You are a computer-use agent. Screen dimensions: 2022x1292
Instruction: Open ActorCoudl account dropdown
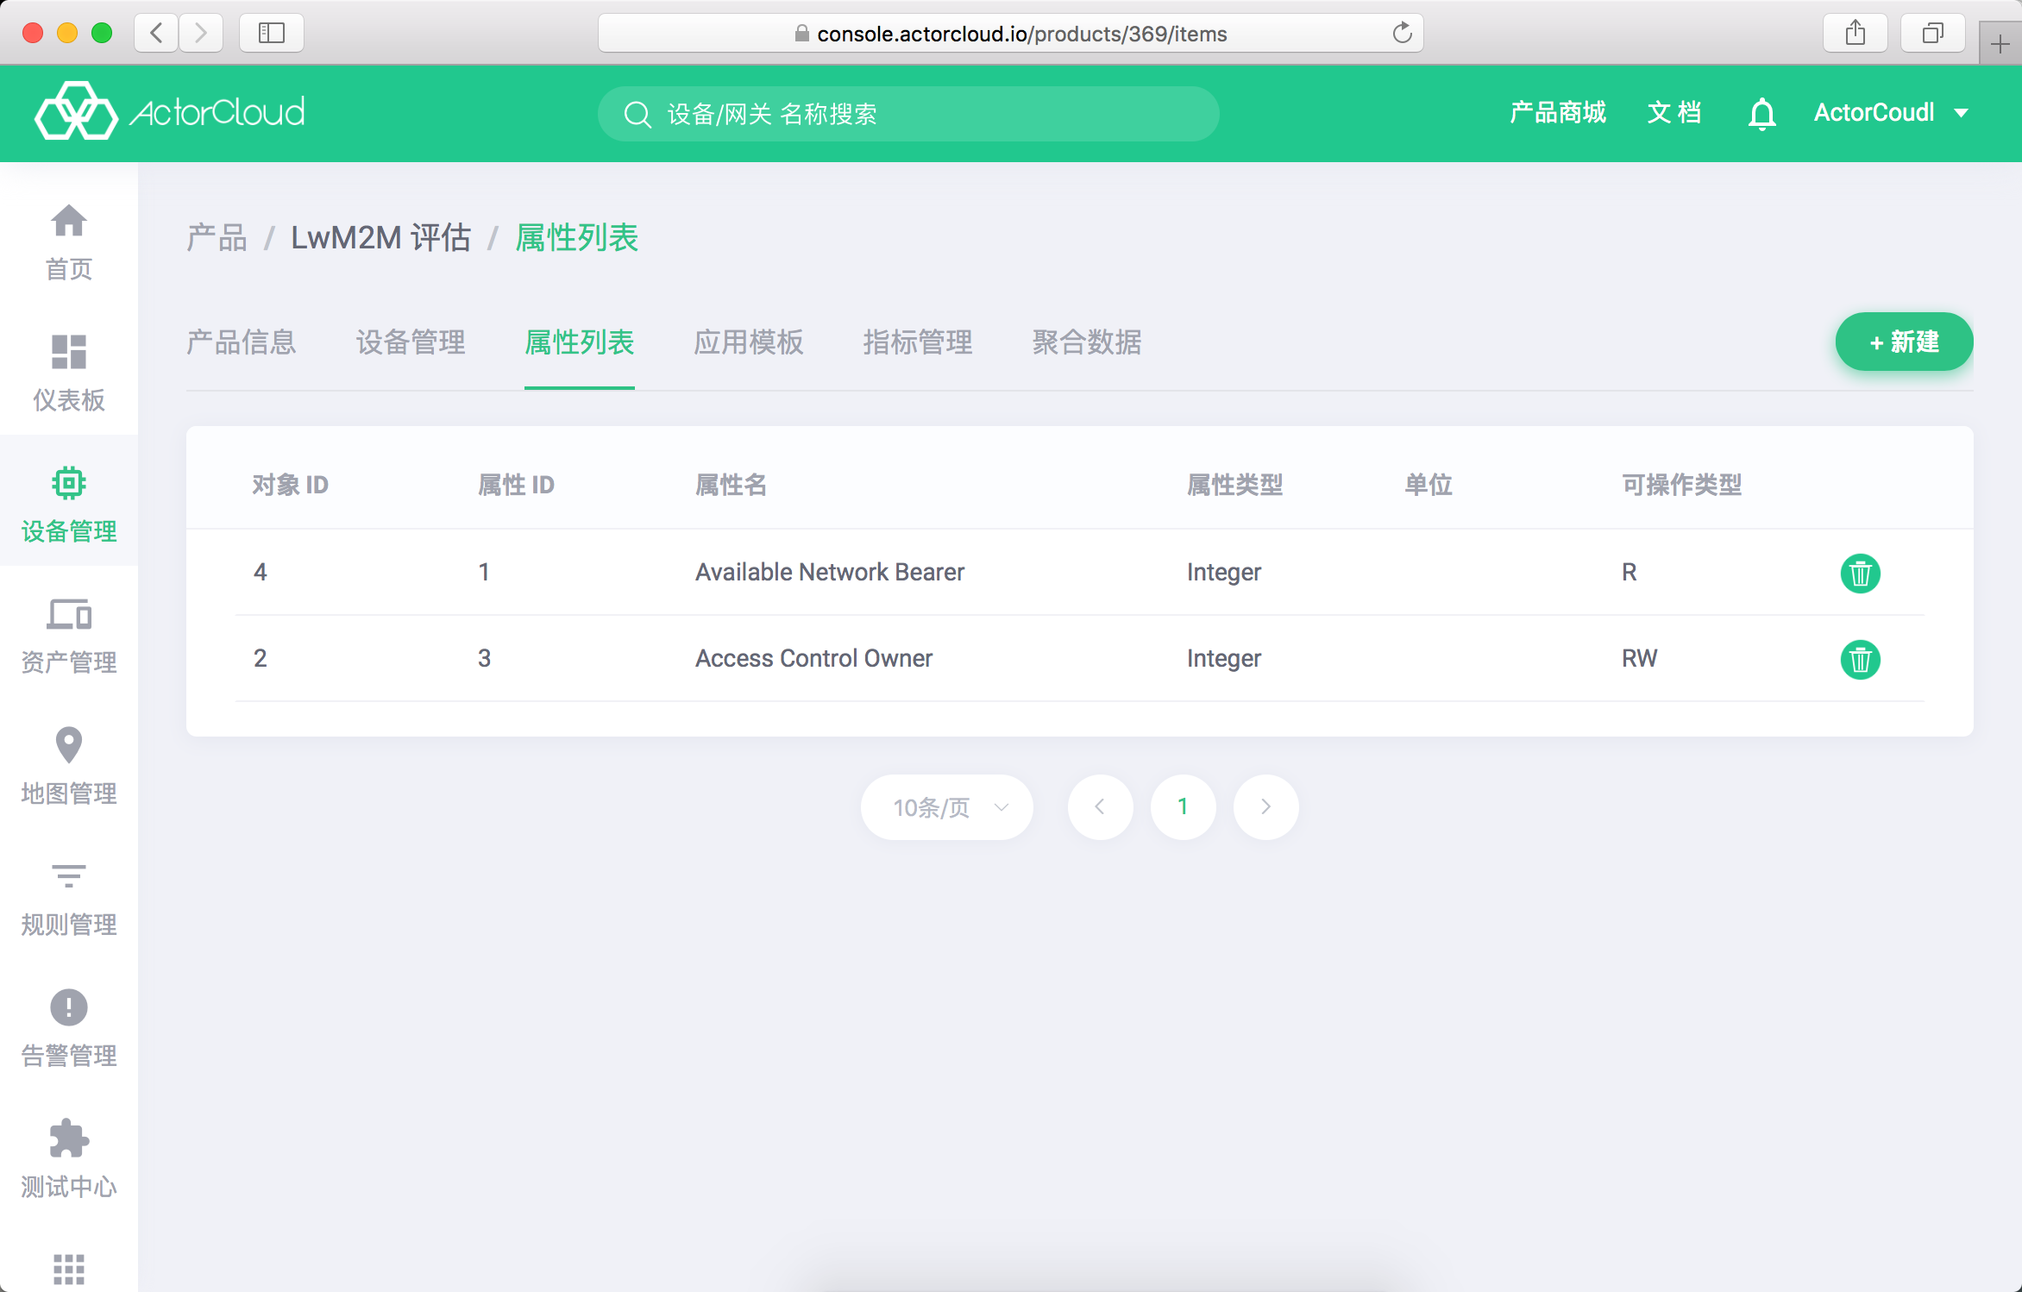(1891, 113)
